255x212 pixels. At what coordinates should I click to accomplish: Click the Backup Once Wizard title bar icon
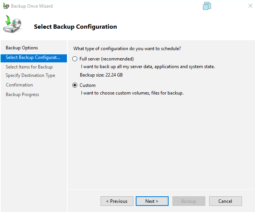point(6,6)
